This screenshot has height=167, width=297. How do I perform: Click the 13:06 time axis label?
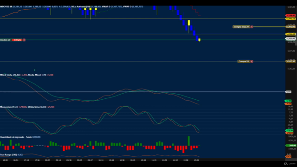point(196,160)
